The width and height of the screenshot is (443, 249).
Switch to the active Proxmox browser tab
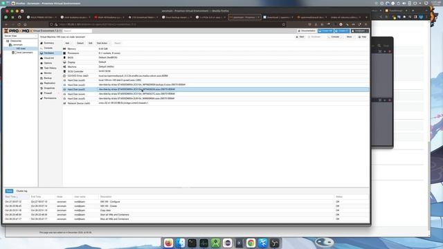coord(244,17)
